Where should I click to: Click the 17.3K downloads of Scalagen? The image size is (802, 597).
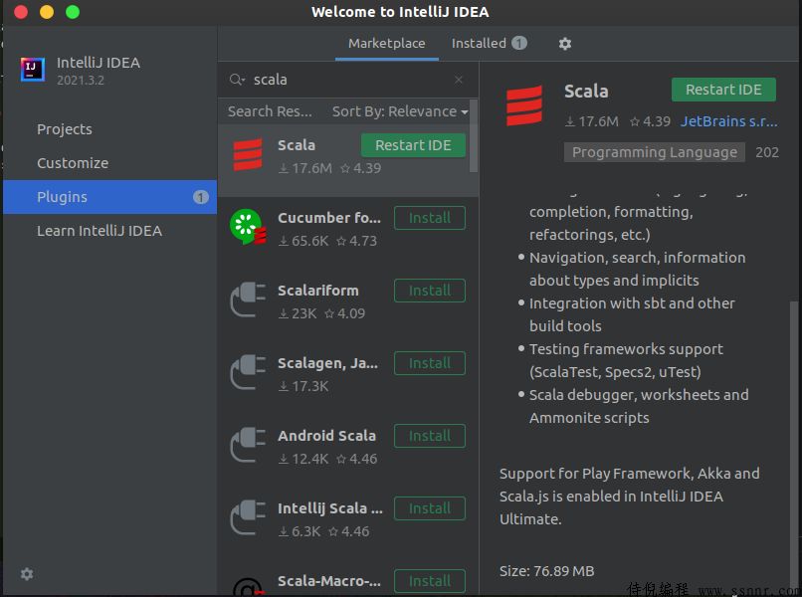click(x=303, y=386)
